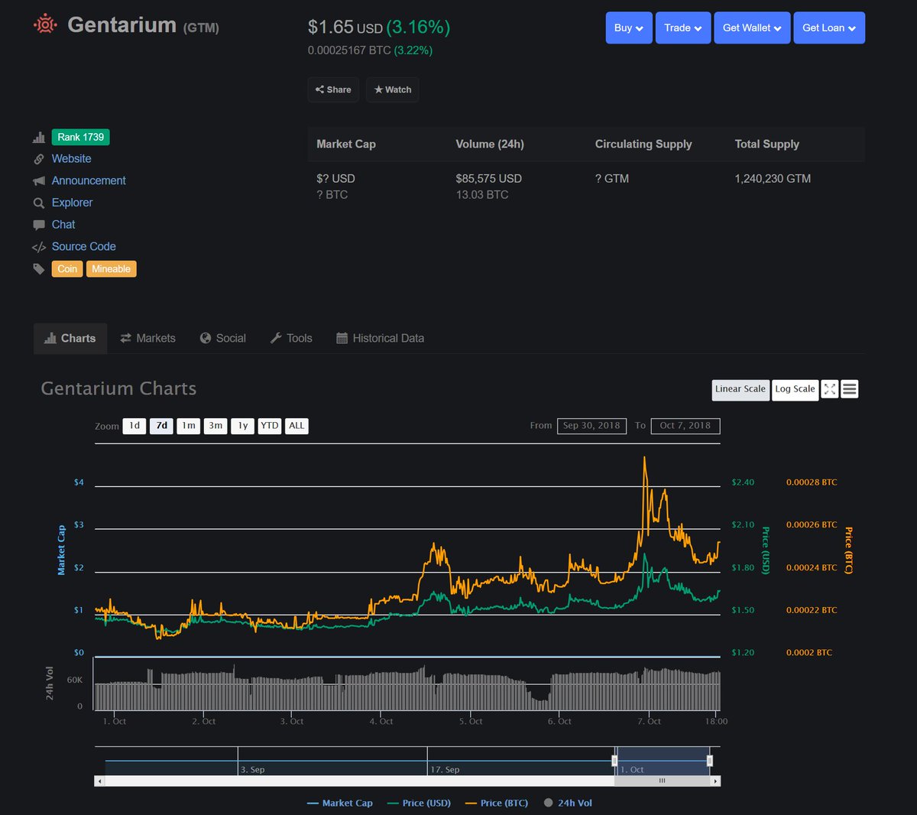Click the Rank 1739 badge
Image resolution: width=917 pixels, height=815 pixels.
click(x=80, y=138)
